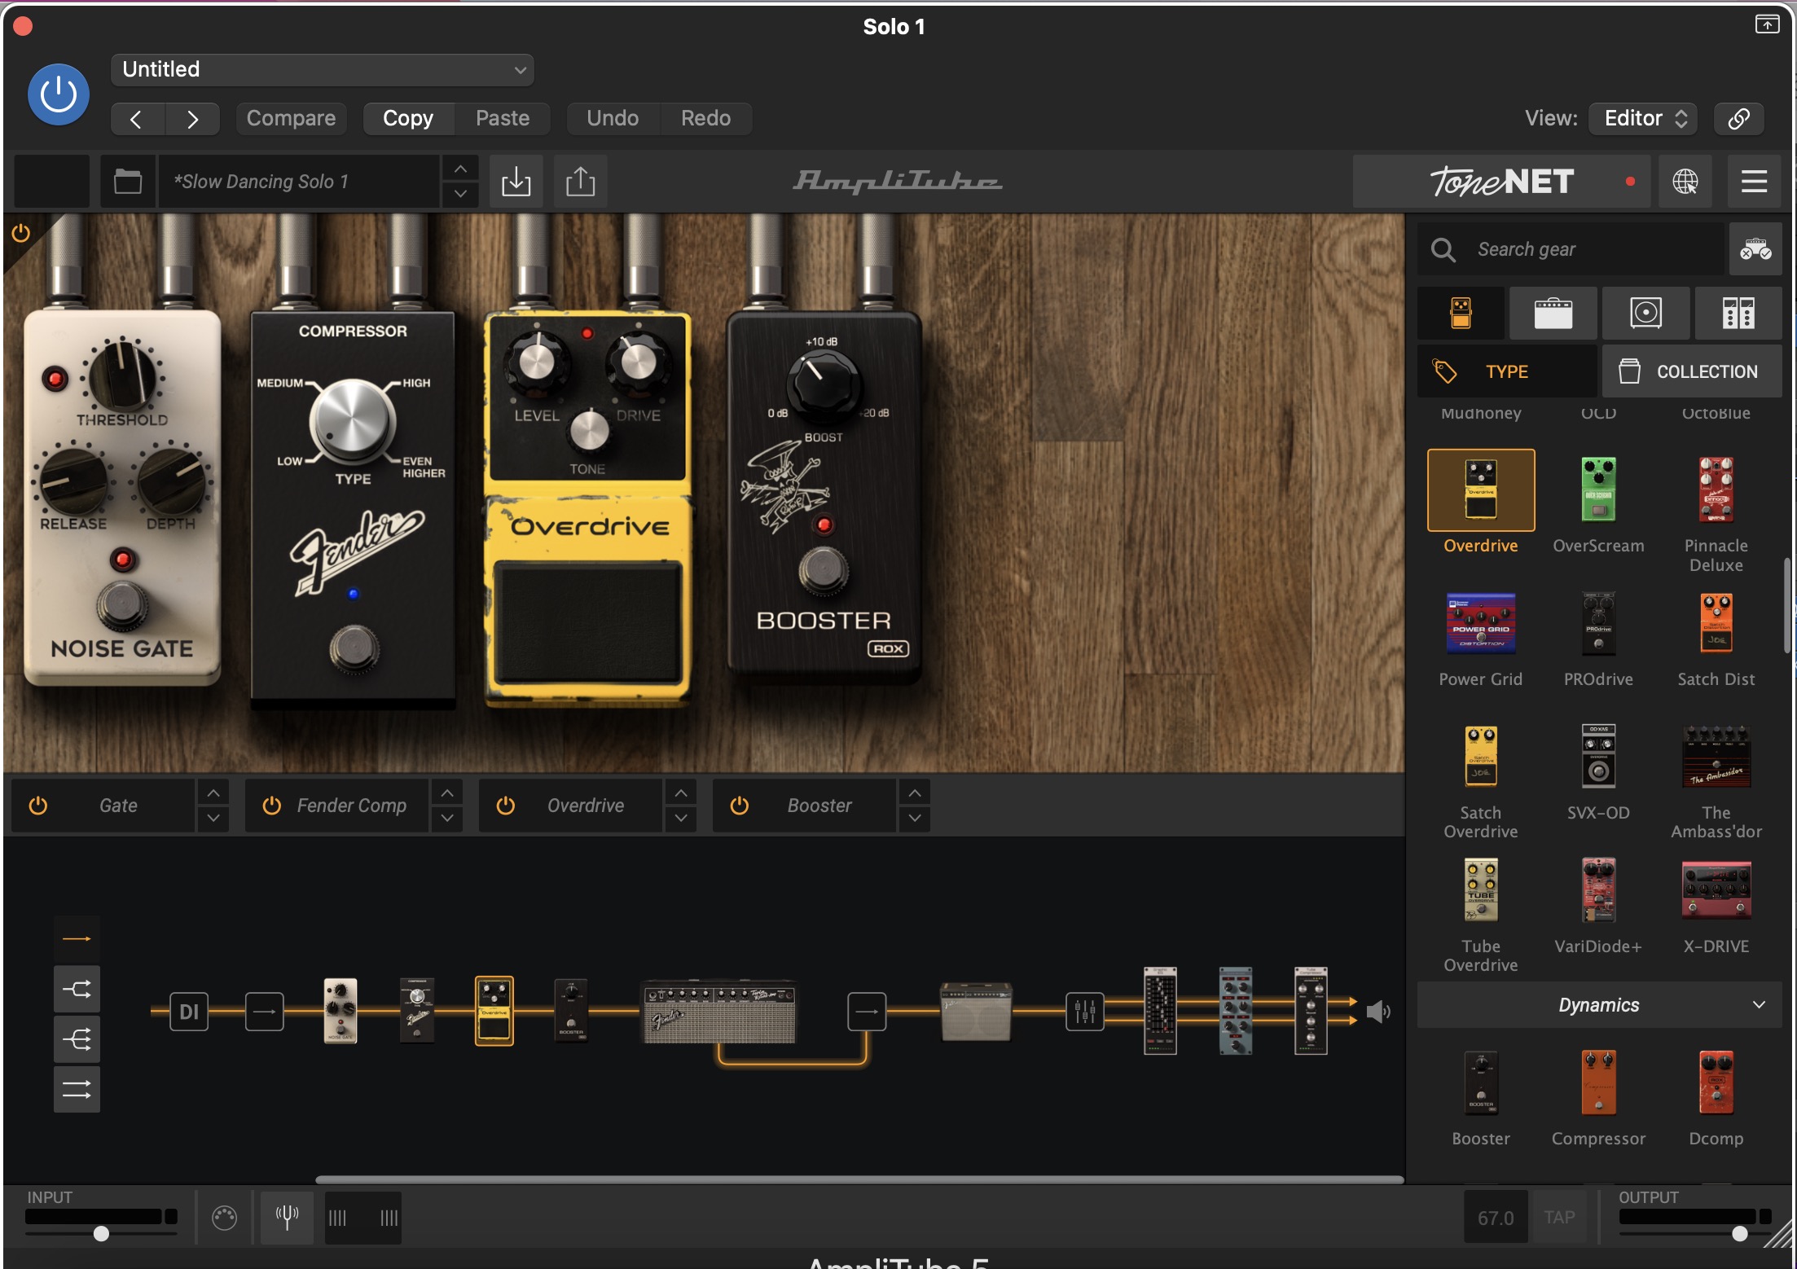
Task: Open the Untitled preset dropdown
Action: point(323,69)
